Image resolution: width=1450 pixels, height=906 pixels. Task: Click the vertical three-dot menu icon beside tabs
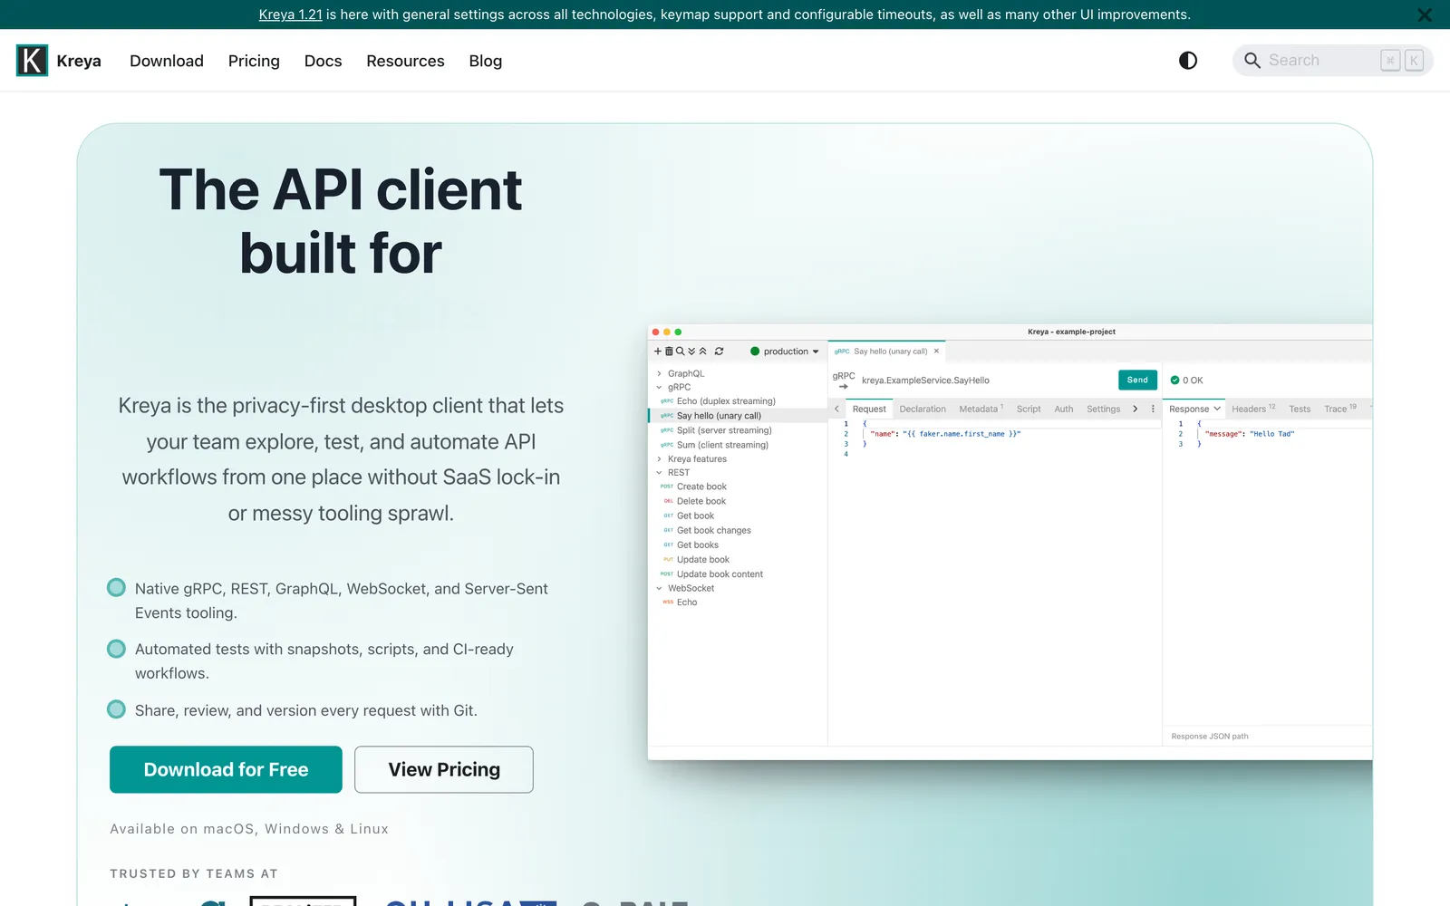pos(1153,410)
